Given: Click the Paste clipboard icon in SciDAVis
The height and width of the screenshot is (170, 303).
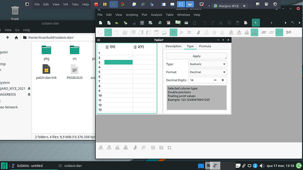Looking at the screenshot, I should coord(238,23).
